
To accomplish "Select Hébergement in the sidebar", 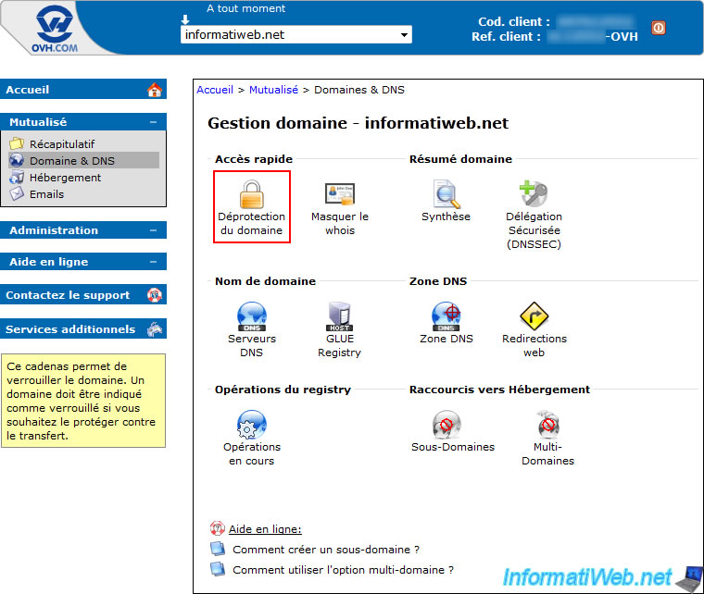I will 65,178.
